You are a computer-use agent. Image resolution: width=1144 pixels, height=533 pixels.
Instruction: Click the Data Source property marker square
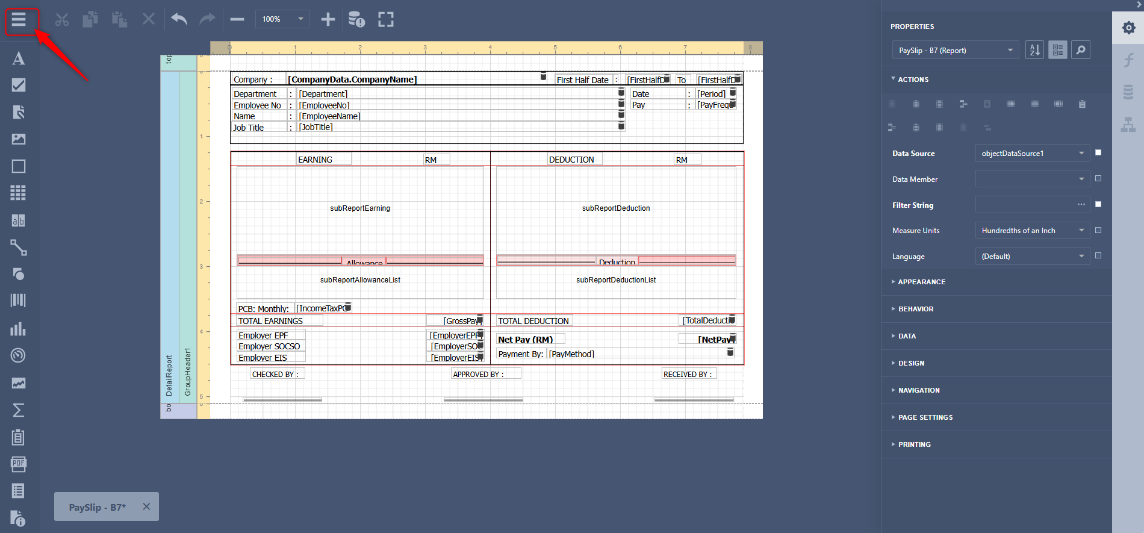pyautogui.click(x=1098, y=153)
